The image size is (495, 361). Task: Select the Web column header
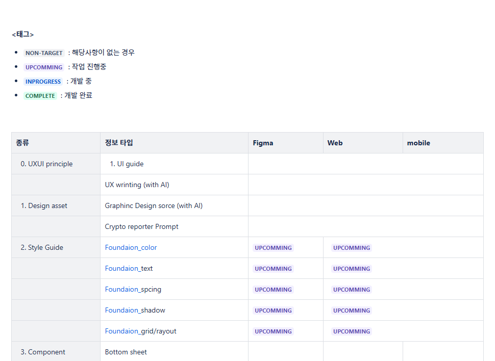click(x=334, y=143)
